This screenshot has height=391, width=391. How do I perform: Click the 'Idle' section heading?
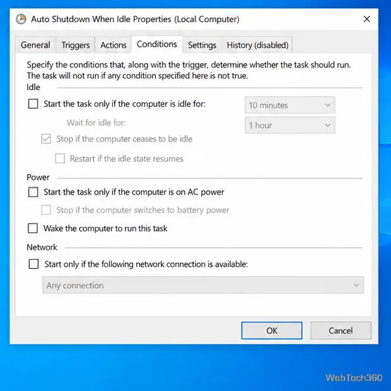coord(33,87)
